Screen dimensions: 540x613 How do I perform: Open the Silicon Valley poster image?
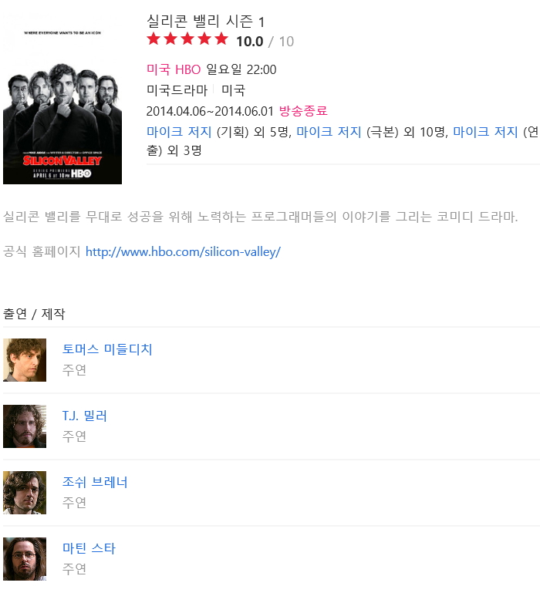(x=62, y=97)
